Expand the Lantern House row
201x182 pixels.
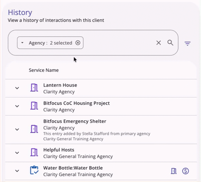click(17, 88)
